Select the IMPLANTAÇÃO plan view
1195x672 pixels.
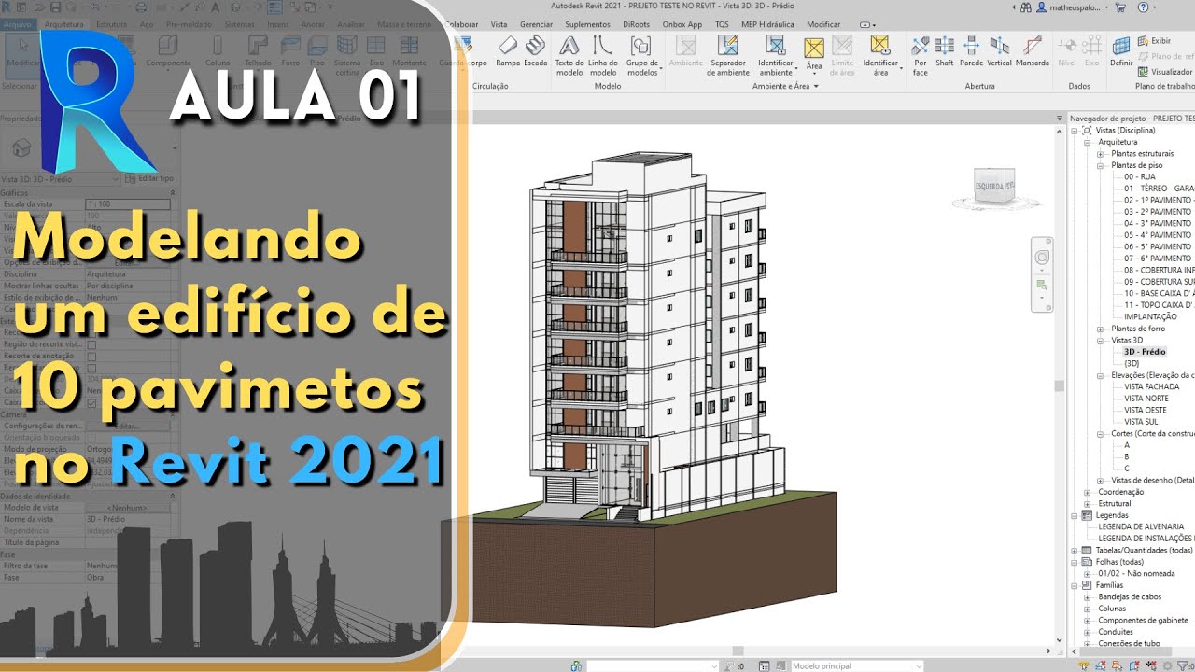click(x=1150, y=316)
